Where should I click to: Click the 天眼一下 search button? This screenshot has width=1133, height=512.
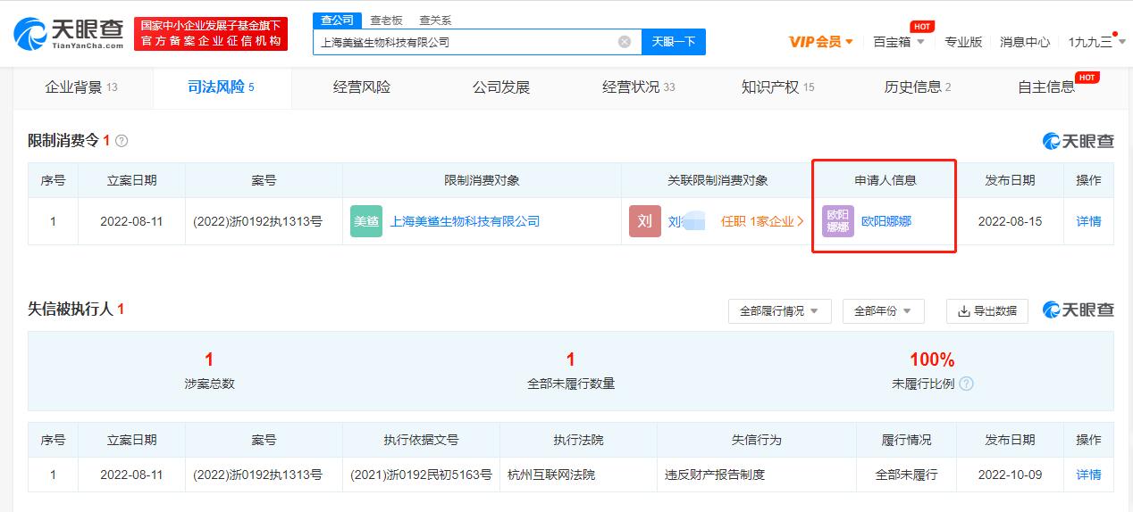coord(674,42)
